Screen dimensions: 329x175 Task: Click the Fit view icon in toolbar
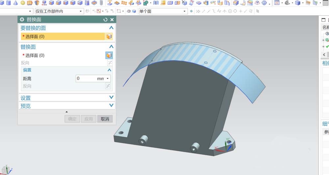[x=277, y=3]
